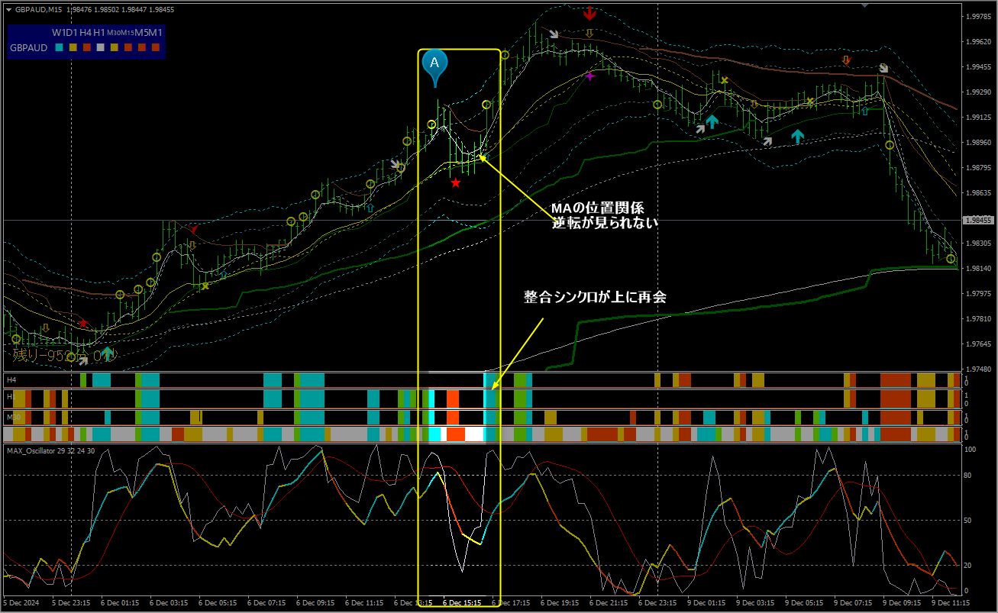Click the 1.98960 level on the price axis

click(979, 142)
